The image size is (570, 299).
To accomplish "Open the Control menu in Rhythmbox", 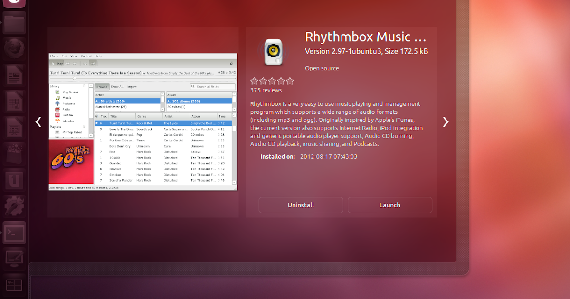I will (85, 56).
